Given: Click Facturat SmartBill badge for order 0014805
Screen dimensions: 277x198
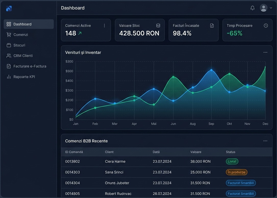Looking at the screenshot, I should pyautogui.click(x=241, y=194).
